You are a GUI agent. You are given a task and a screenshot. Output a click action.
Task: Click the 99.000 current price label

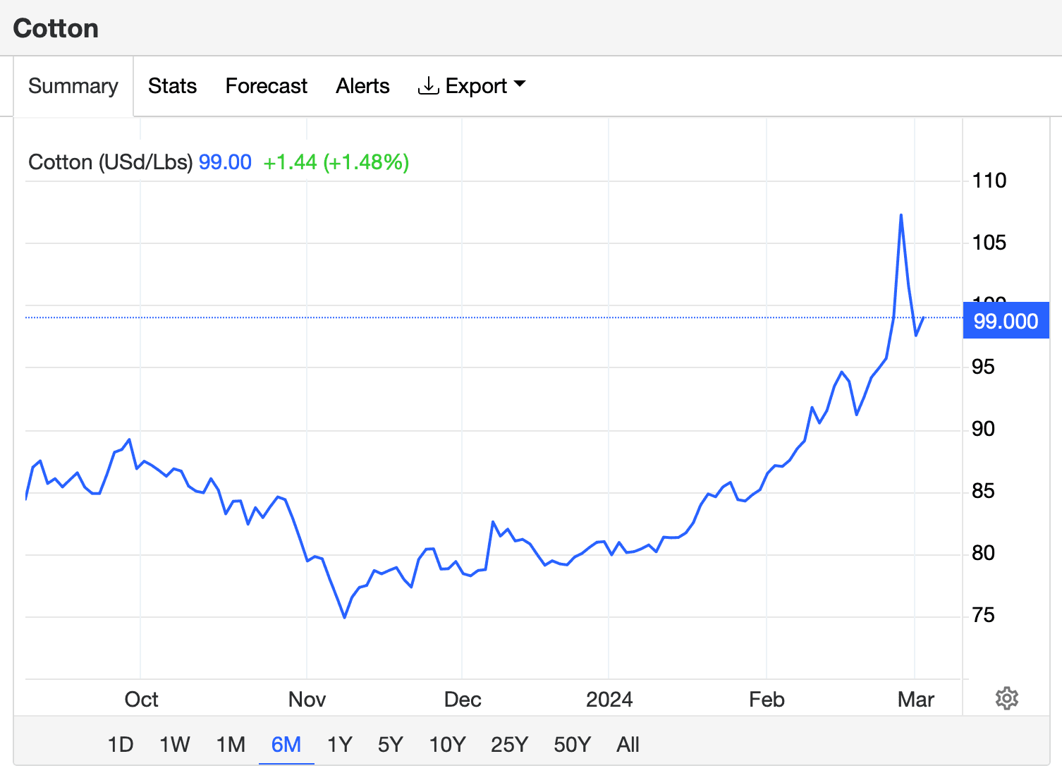coord(1006,321)
